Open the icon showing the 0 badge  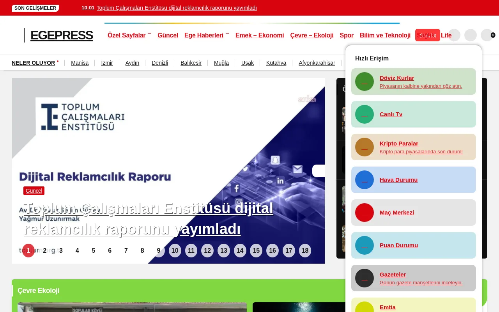(487, 35)
